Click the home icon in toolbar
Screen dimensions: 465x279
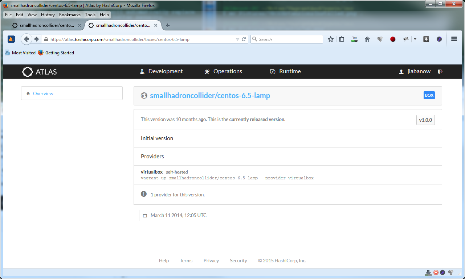367,39
